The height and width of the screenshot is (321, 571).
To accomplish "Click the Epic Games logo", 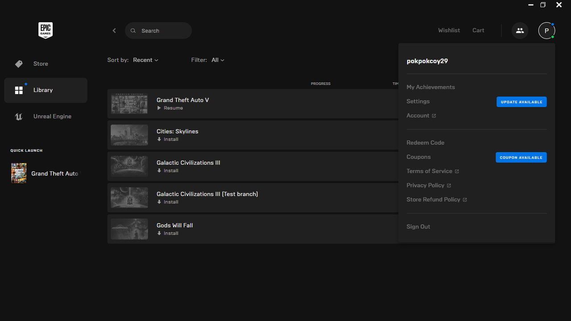I will click(x=46, y=30).
